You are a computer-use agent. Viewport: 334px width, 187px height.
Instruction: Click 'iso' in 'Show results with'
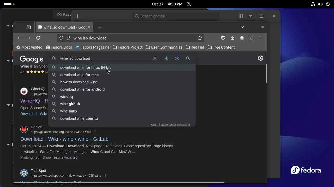point(75,157)
